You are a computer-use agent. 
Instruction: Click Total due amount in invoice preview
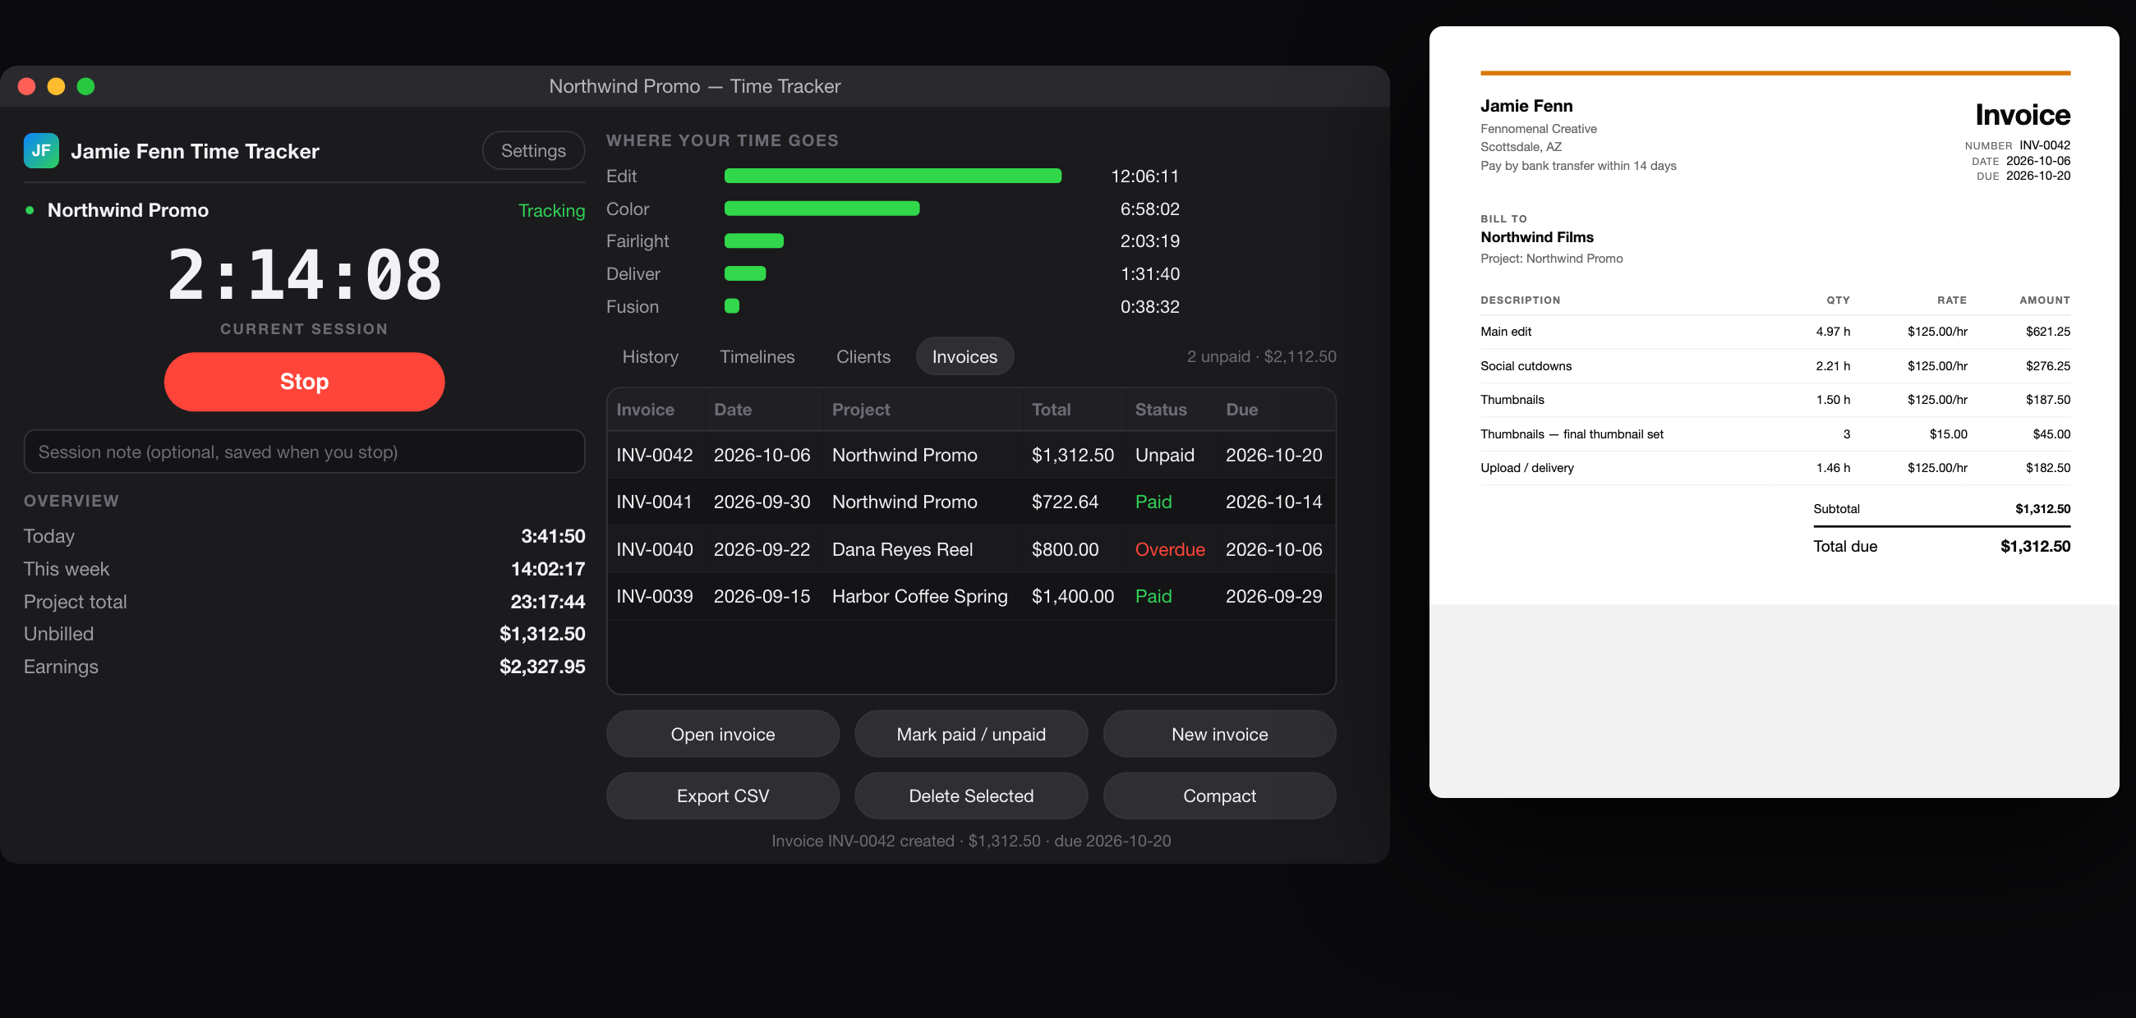2035,546
